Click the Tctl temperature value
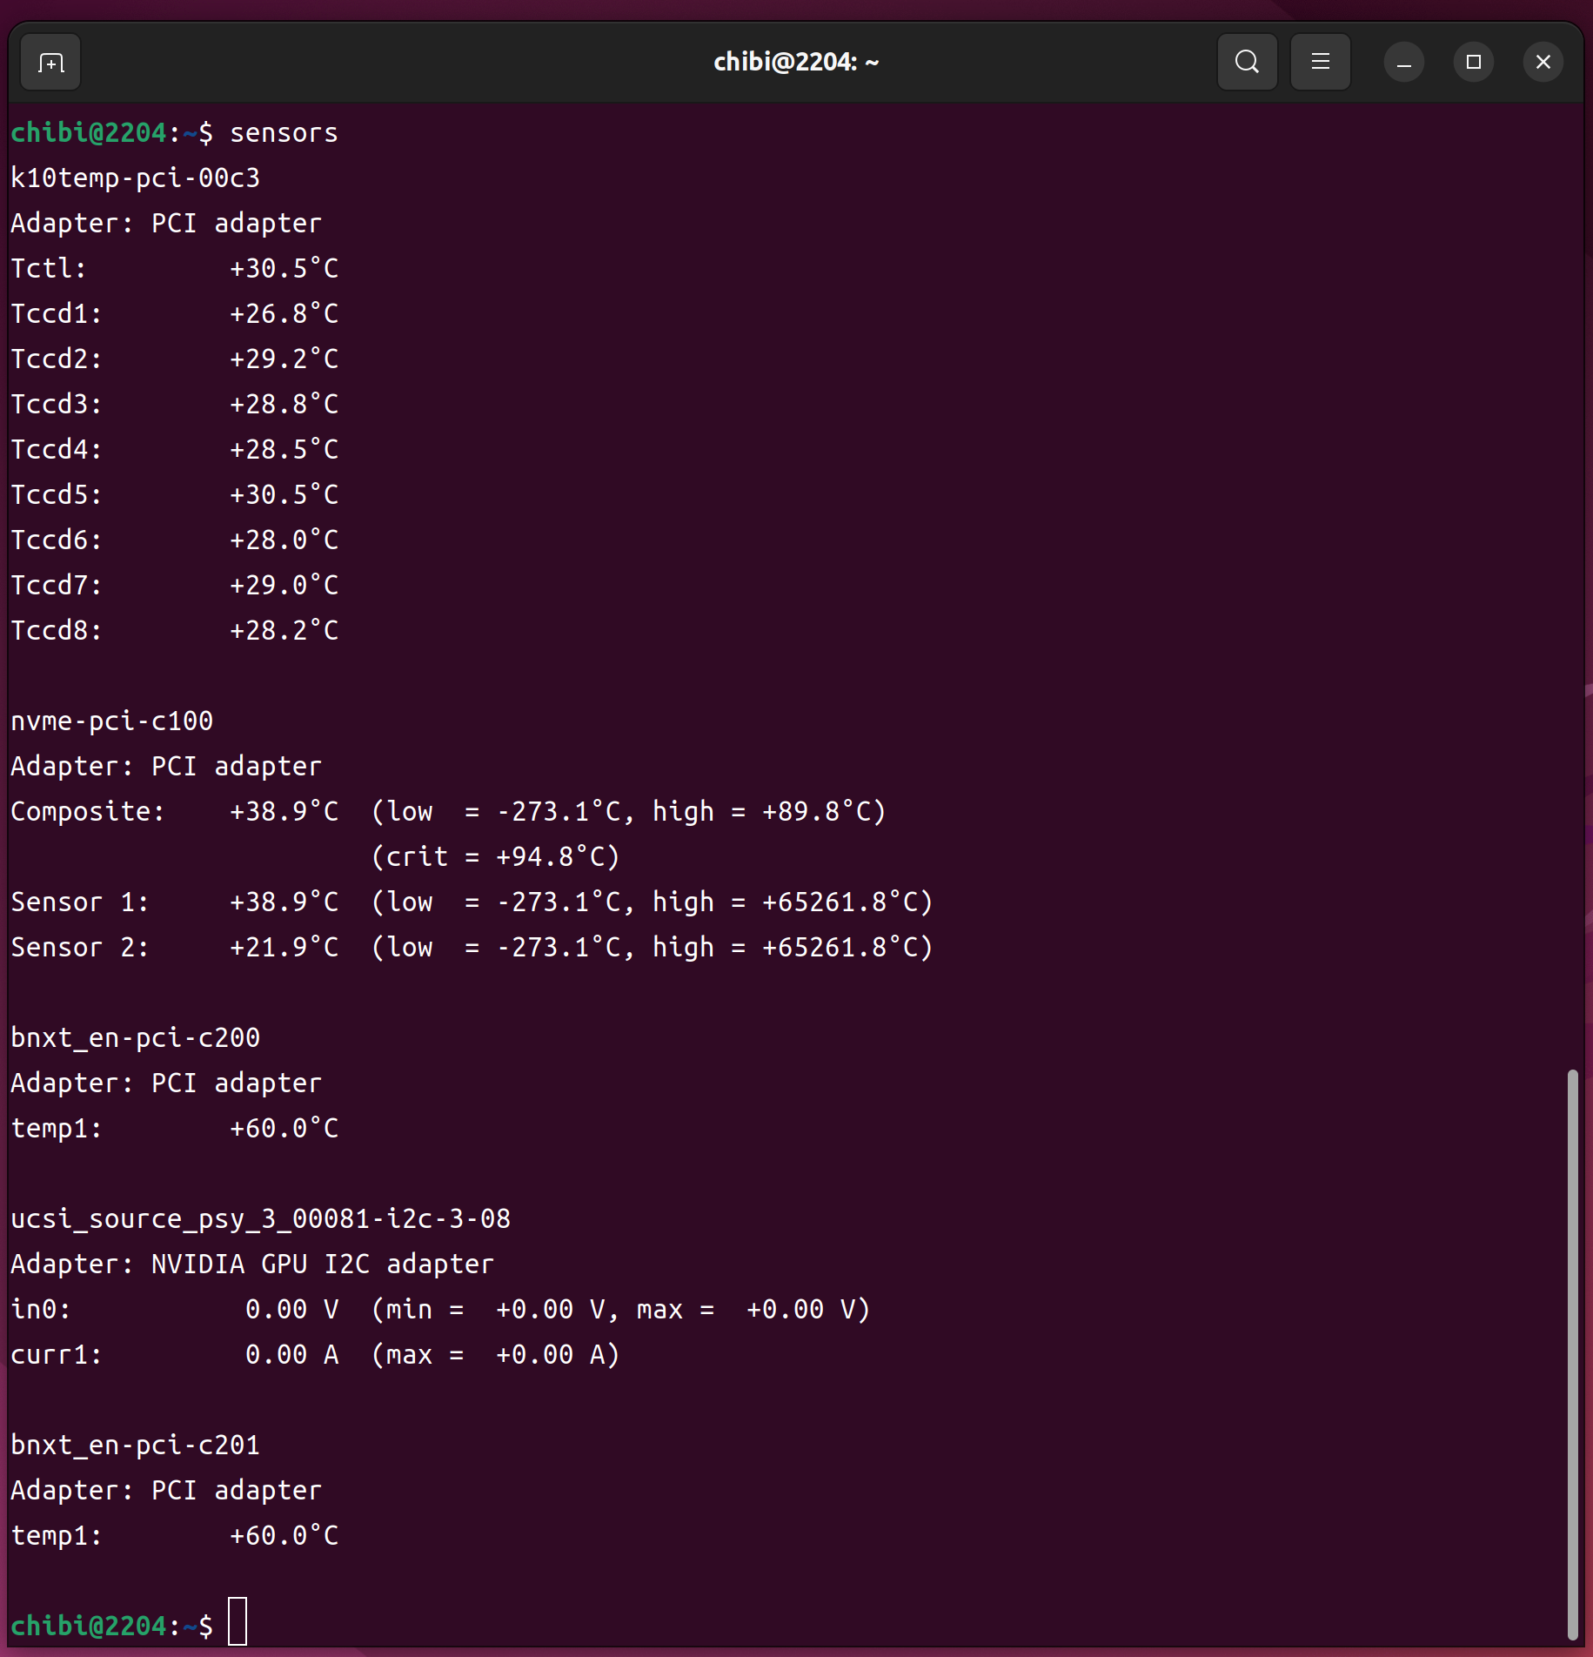Viewport: 1593px width, 1657px height. point(284,269)
